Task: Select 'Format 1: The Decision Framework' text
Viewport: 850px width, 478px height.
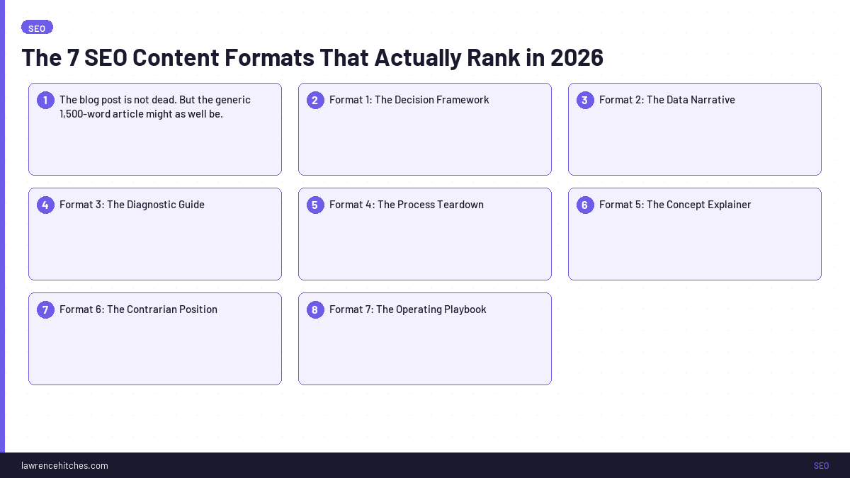Action: tap(409, 100)
